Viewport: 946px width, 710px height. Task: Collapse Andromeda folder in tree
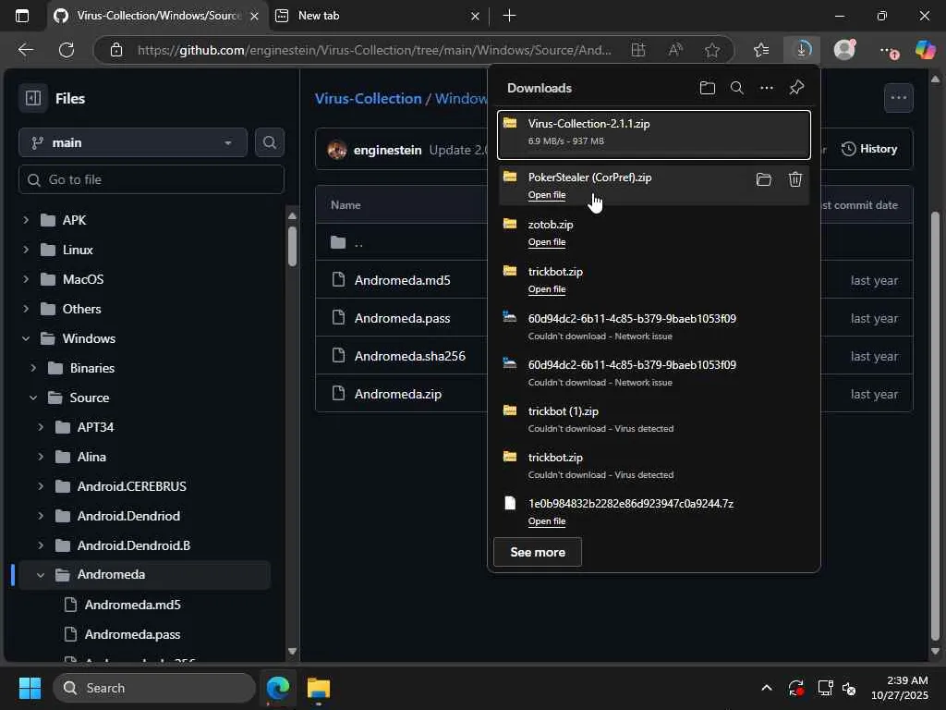coord(41,575)
